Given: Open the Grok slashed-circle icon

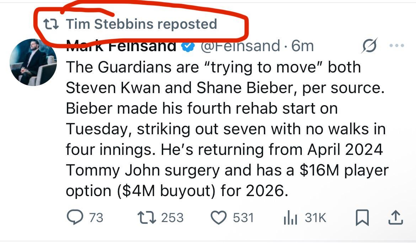Looking at the screenshot, I should point(369,46).
